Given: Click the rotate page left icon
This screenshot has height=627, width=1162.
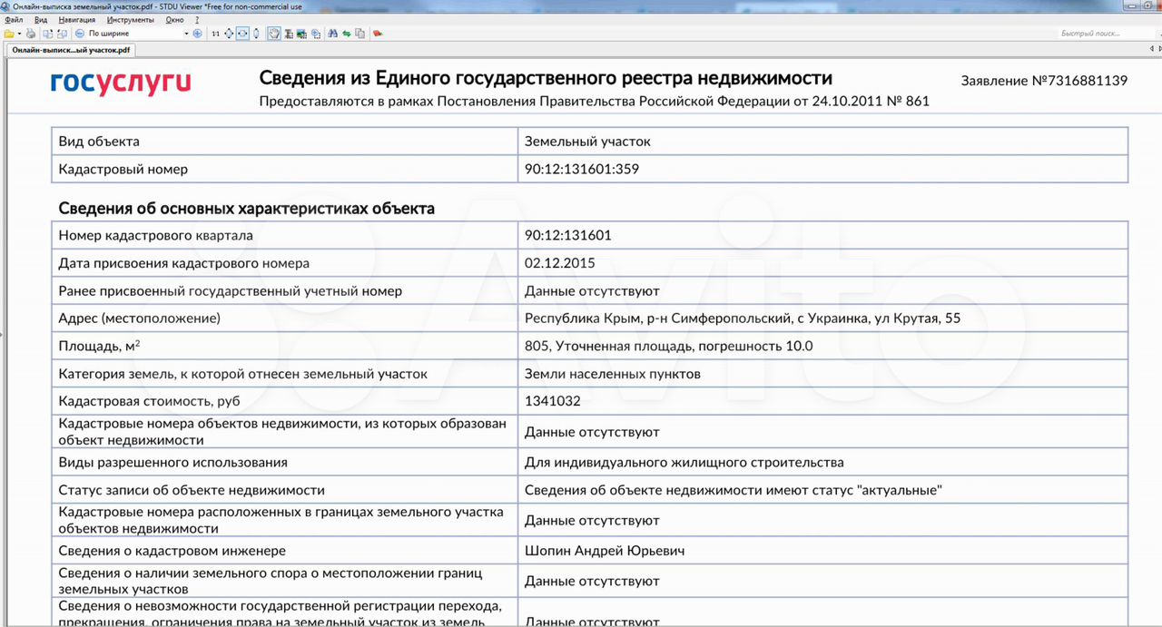Looking at the screenshot, I should (x=48, y=34).
